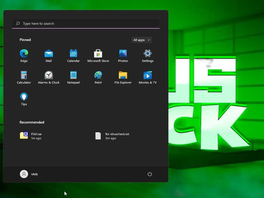This screenshot has height=198, width=264.
Task: Open the Calendar app
Action: (73, 56)
